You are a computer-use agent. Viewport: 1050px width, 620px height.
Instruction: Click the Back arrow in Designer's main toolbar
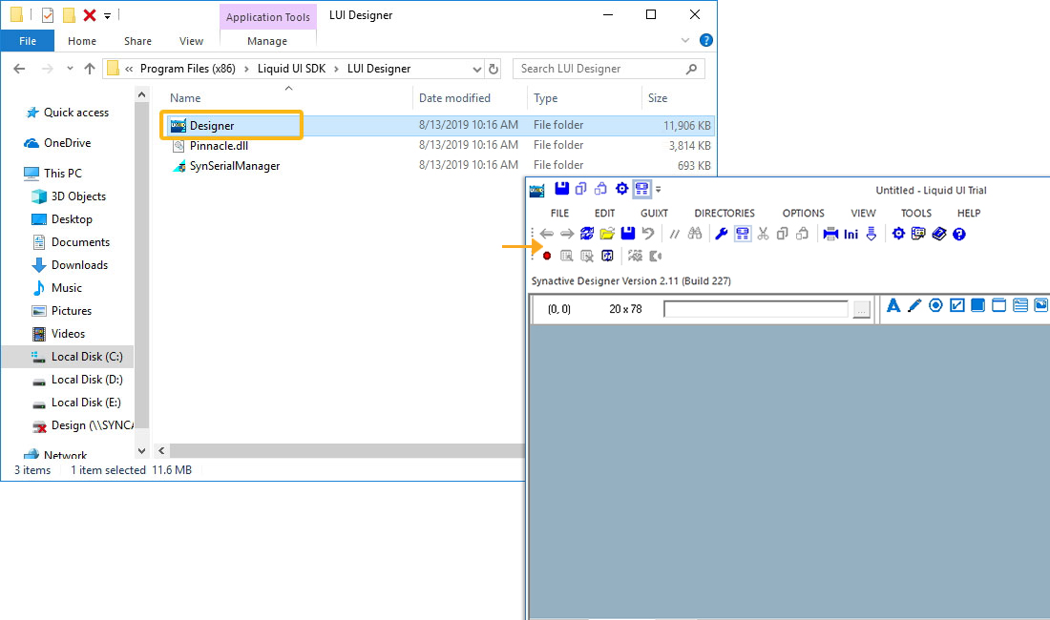pos(546,234)
